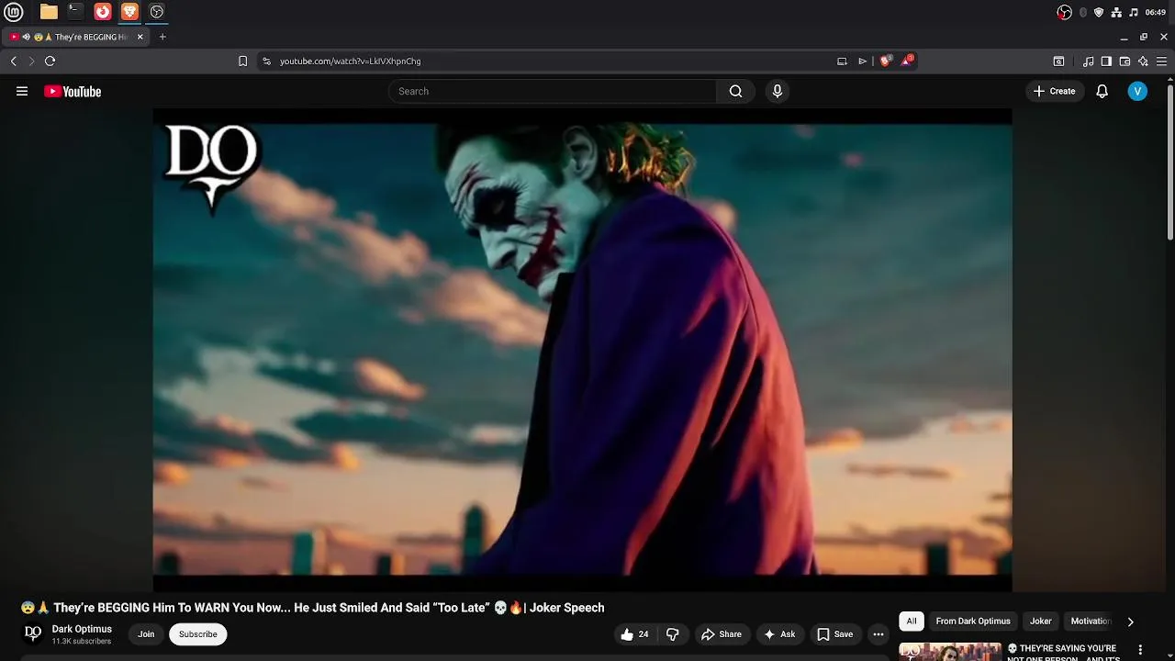The image size is (1175, 661).
Task: Open the Brave main hamburger menu
Action: pos(1161,61)
